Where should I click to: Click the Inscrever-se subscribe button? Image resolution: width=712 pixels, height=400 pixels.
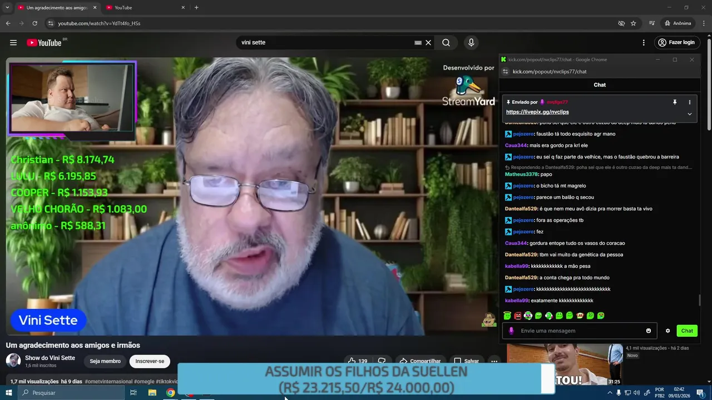[150, 361]
